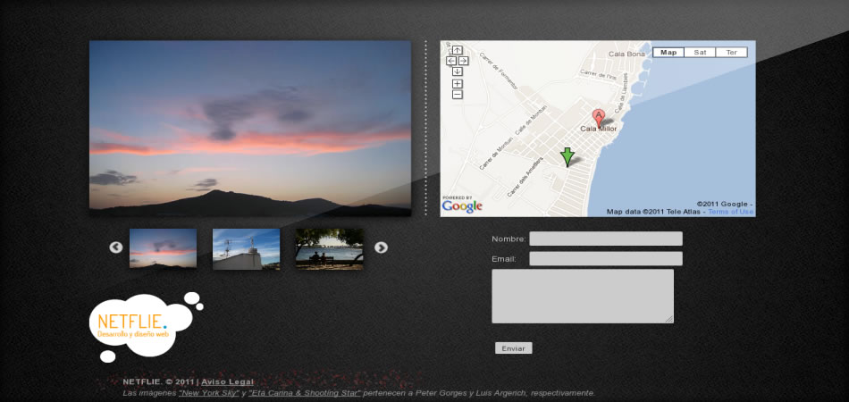The image size is (849, 402).
Task: Open the map Terms of Use link
Action: click(x=731, y=212)
